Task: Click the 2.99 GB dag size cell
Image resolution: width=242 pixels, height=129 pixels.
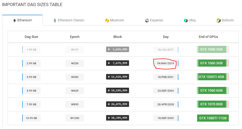Action: 31,63
